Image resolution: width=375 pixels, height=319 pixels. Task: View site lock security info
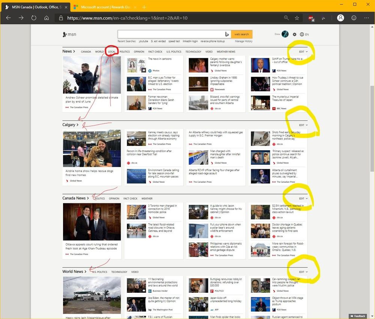61,18
